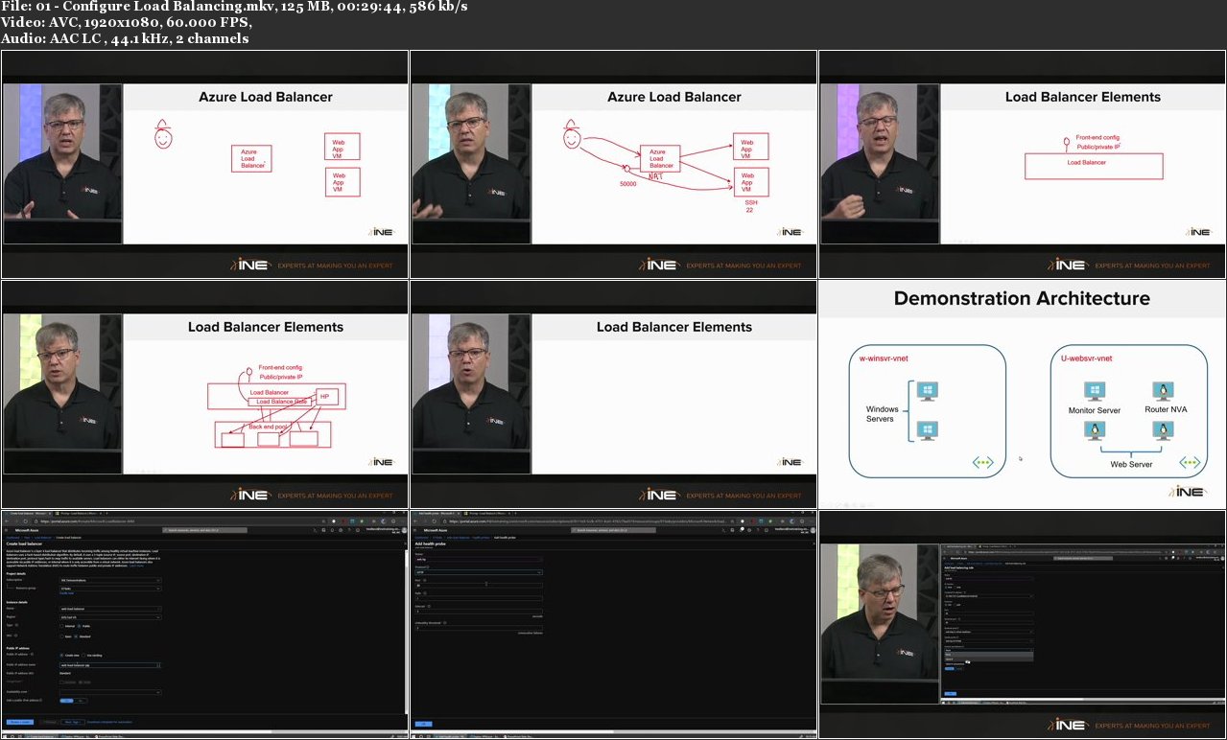Screen dimensions: 1227x740
Task: Select the Standard SKU radio button
Action: (76, 636)
